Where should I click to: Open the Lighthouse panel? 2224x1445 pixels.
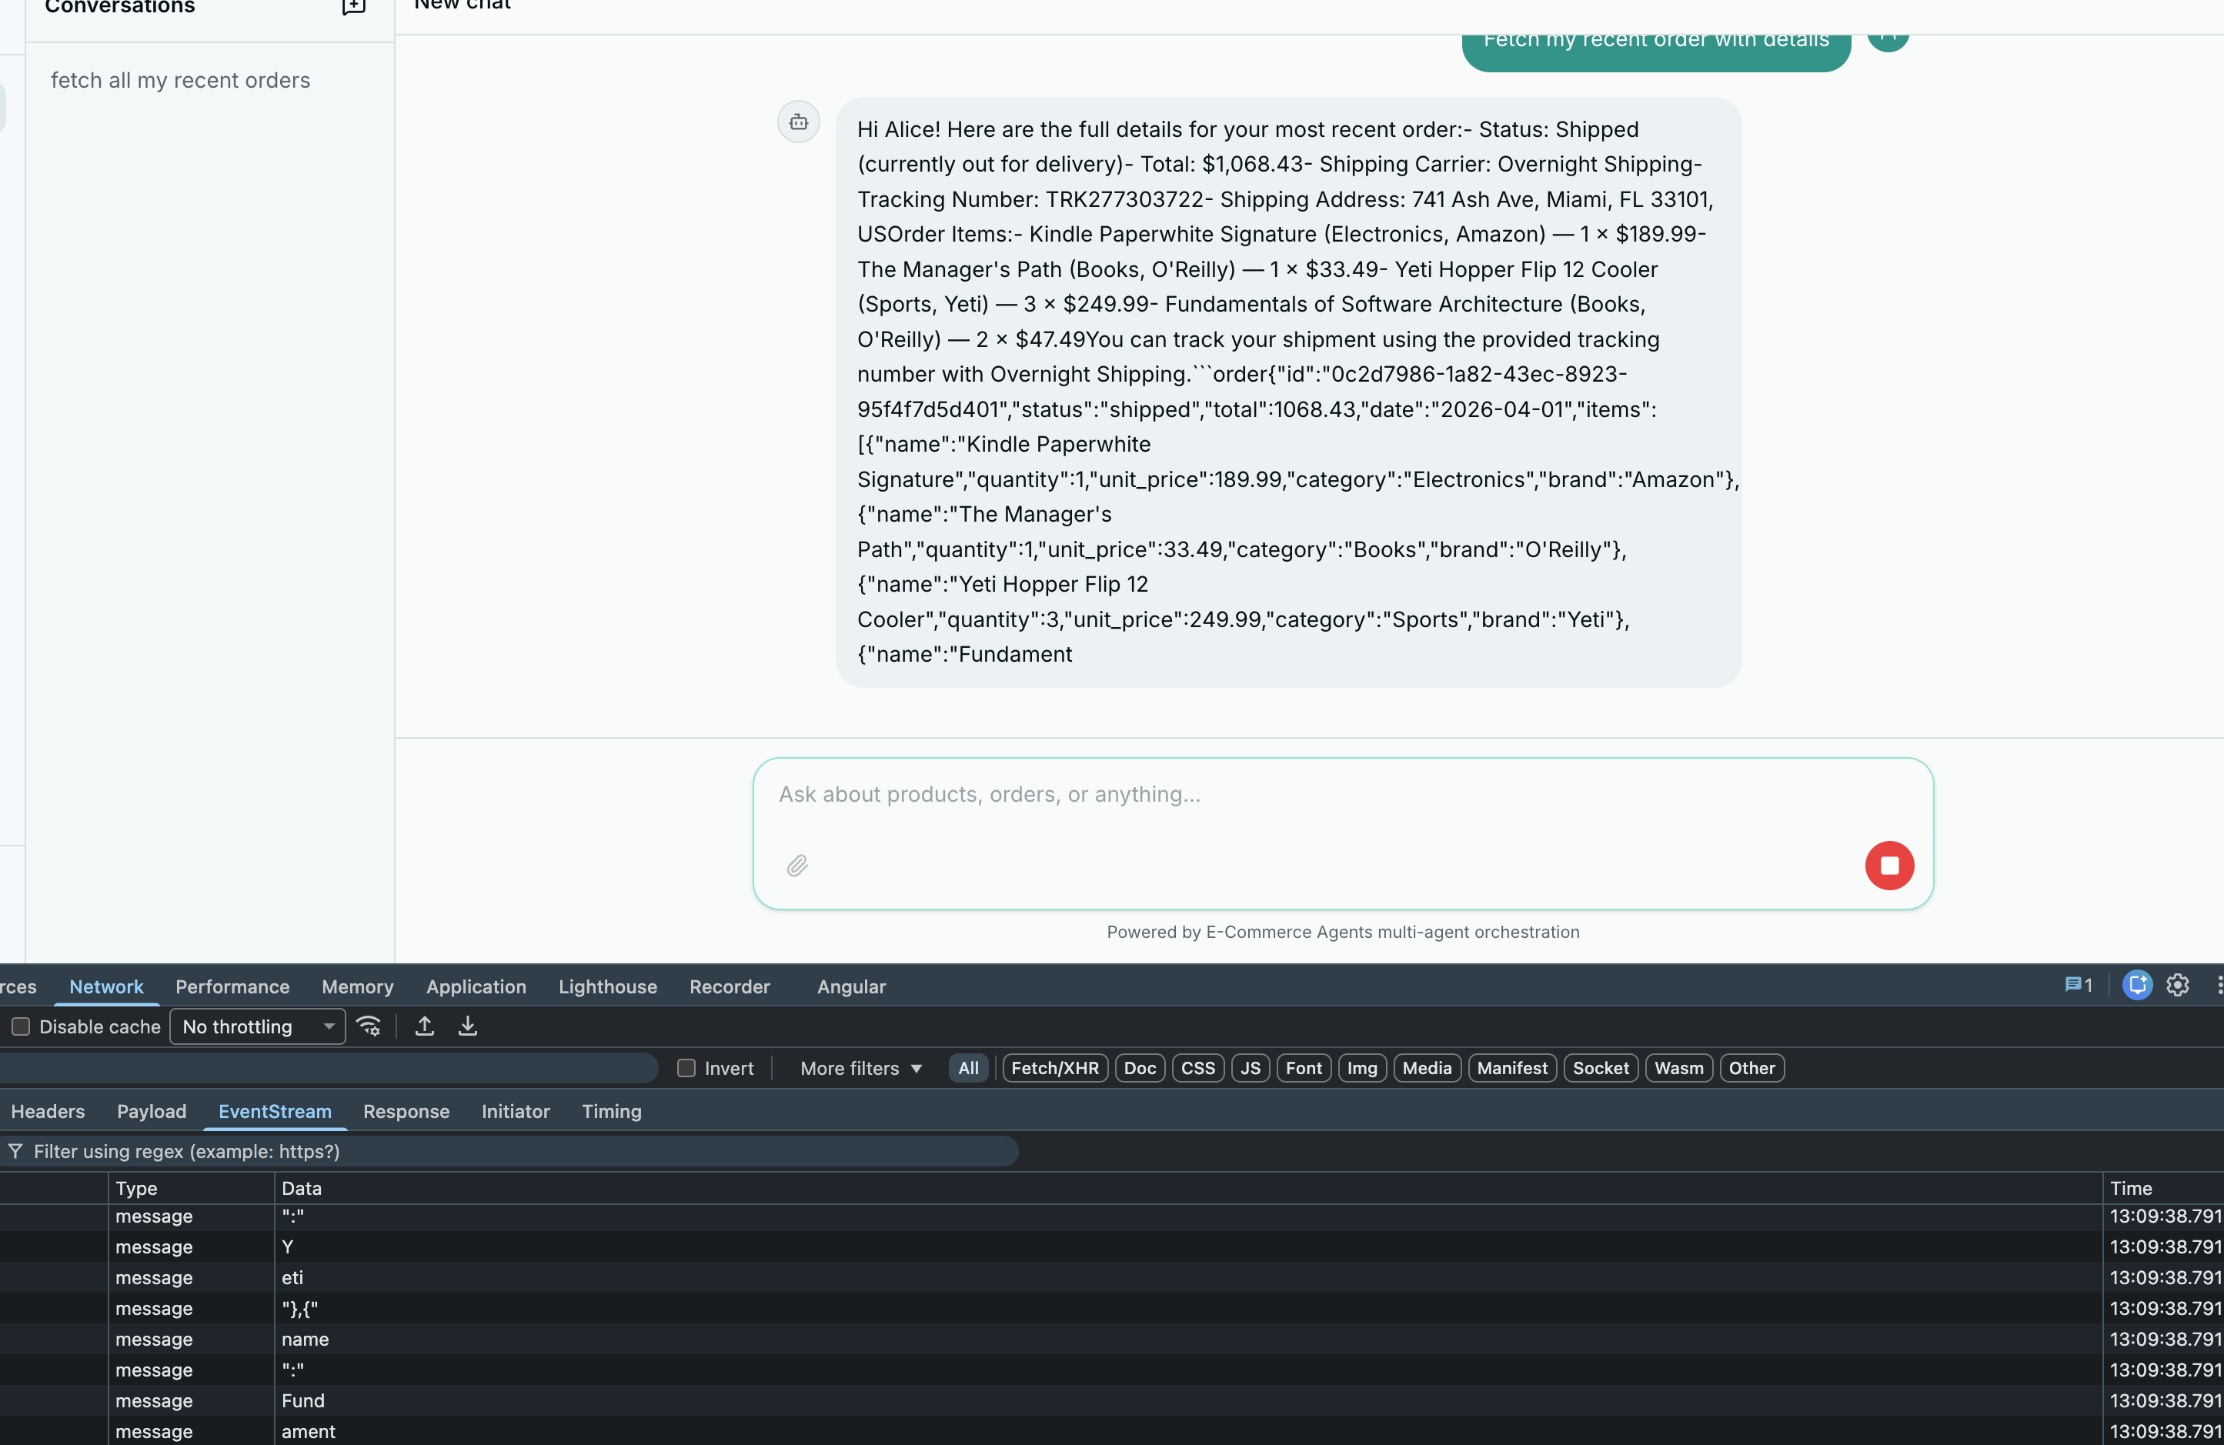606,986
